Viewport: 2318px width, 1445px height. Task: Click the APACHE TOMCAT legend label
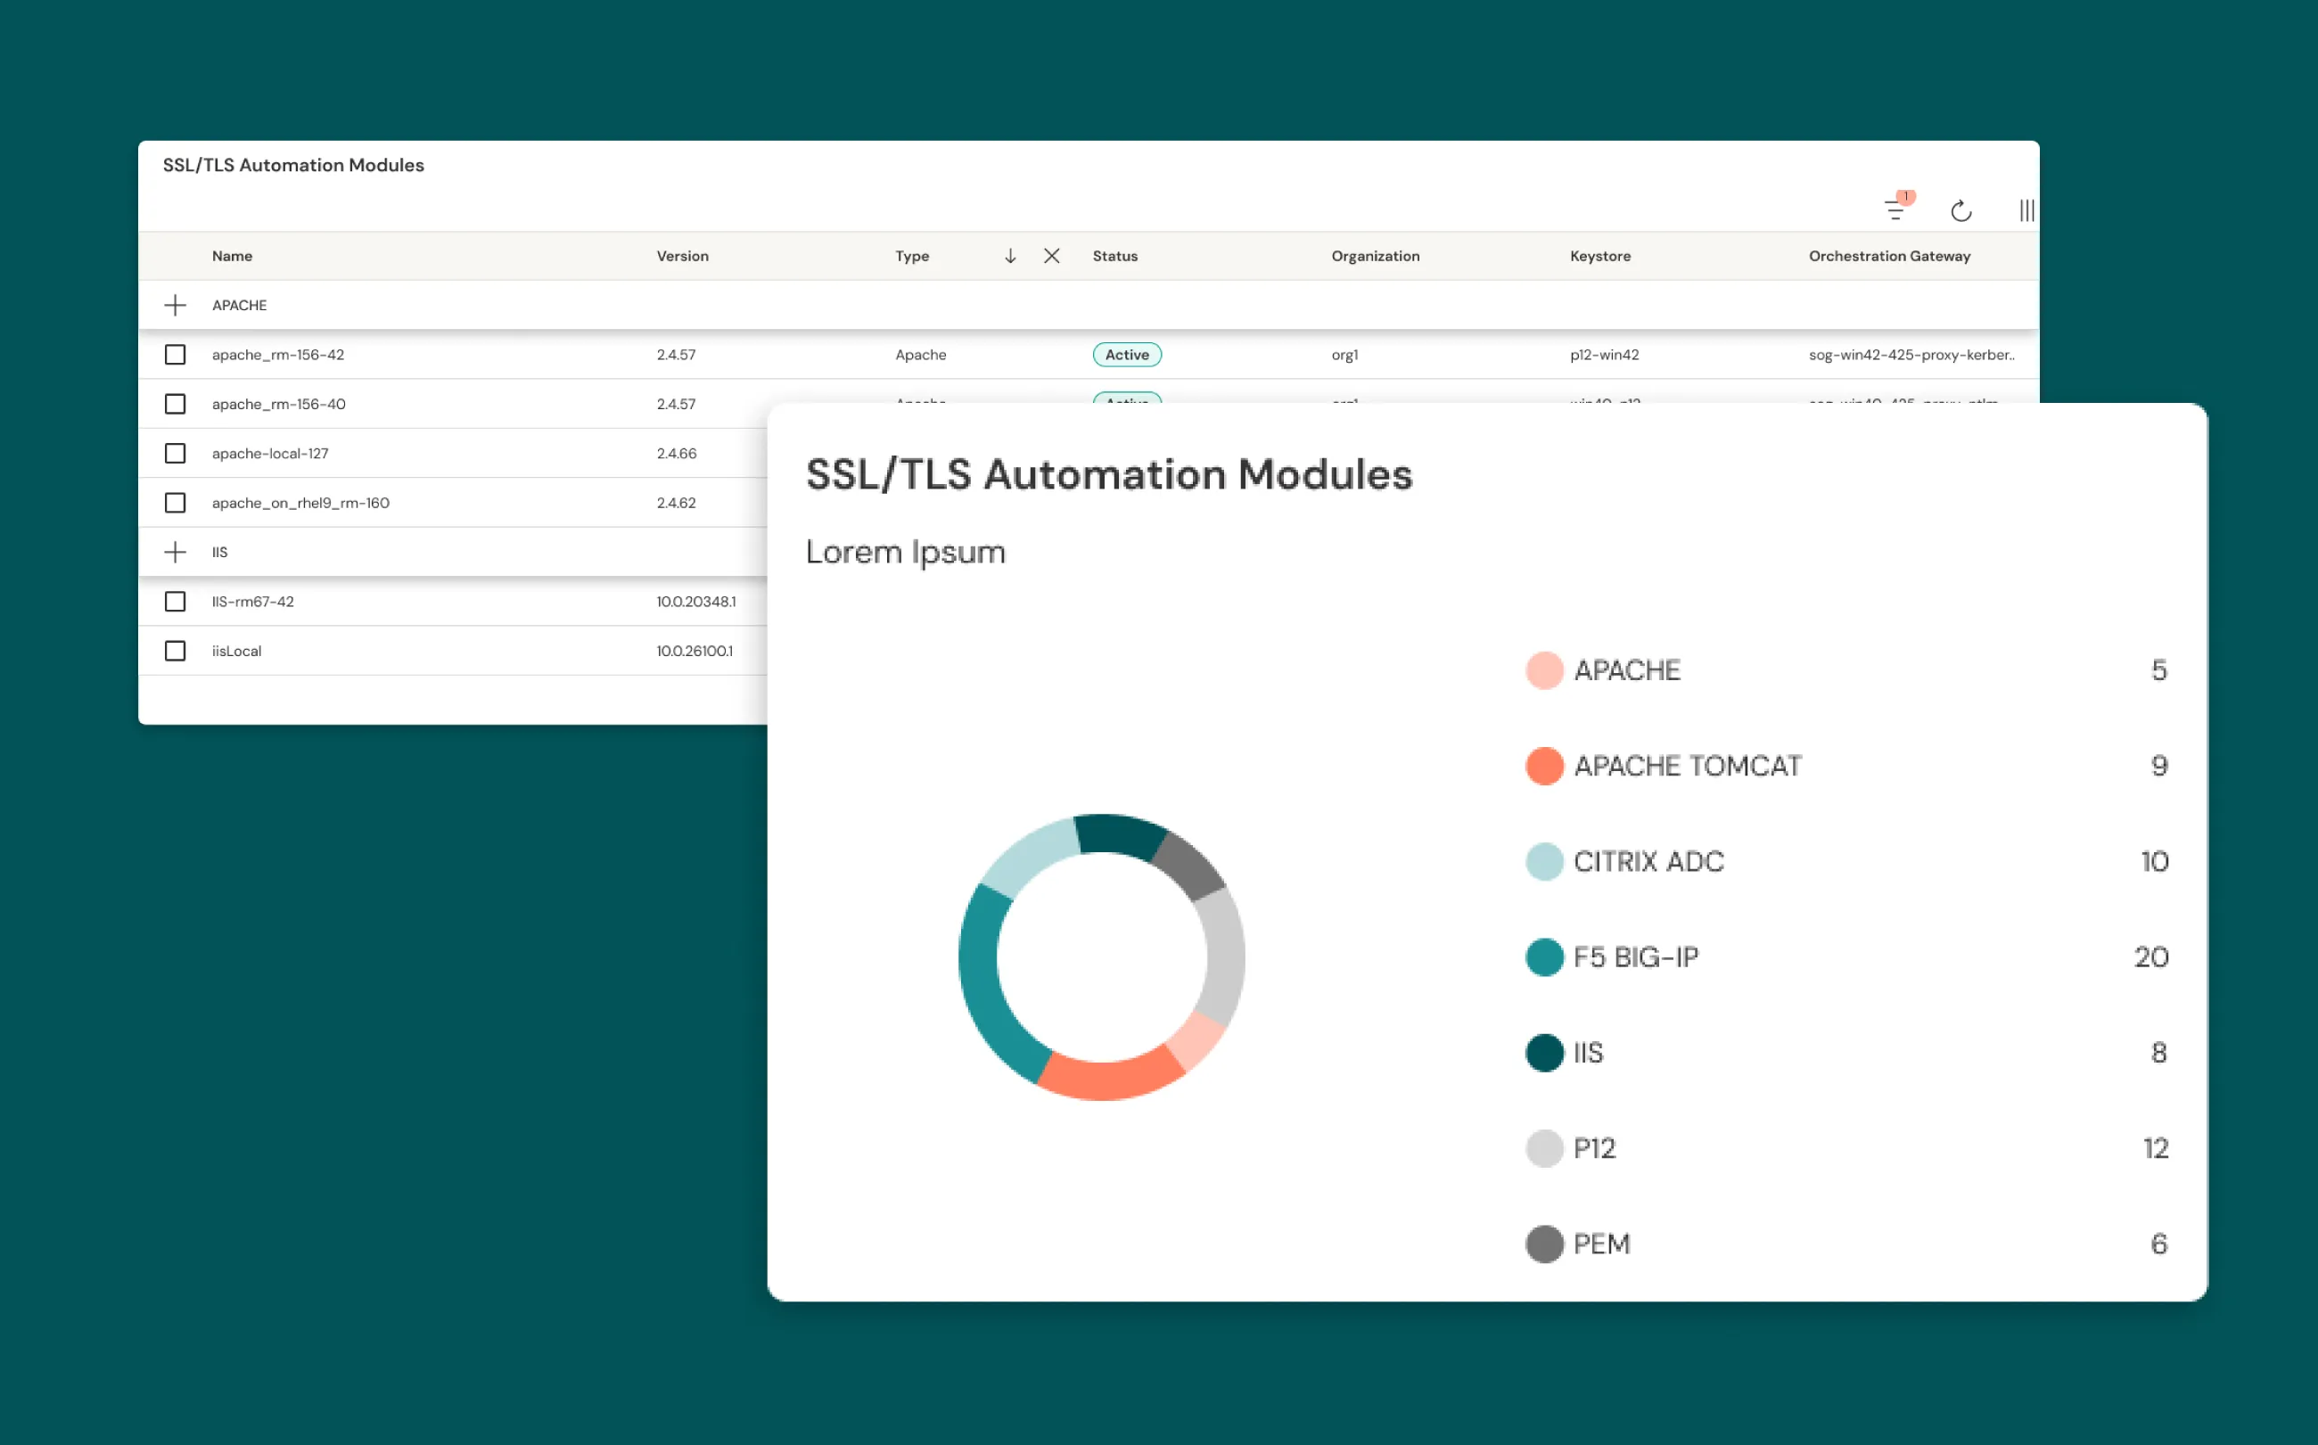[x=1687, y=766]
